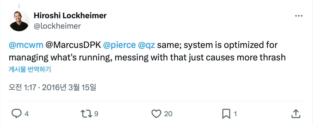Click the Hiroshi Lockheimer display name

70,16
